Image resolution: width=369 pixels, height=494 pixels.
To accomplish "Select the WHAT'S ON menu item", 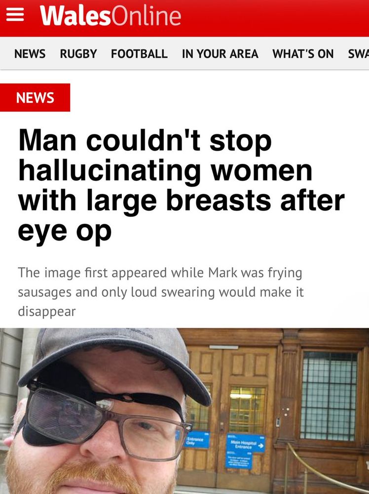I will pos(303,53).
